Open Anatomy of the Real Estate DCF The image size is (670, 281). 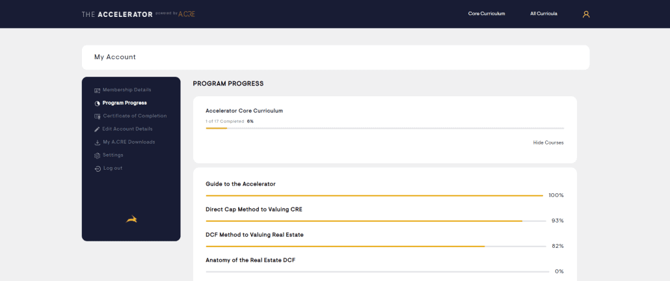pyautogui.click(x=250, y=260)
